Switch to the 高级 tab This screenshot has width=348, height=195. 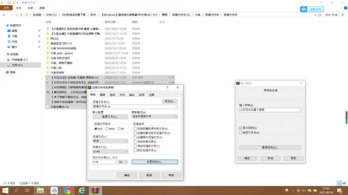coord(103,94)
